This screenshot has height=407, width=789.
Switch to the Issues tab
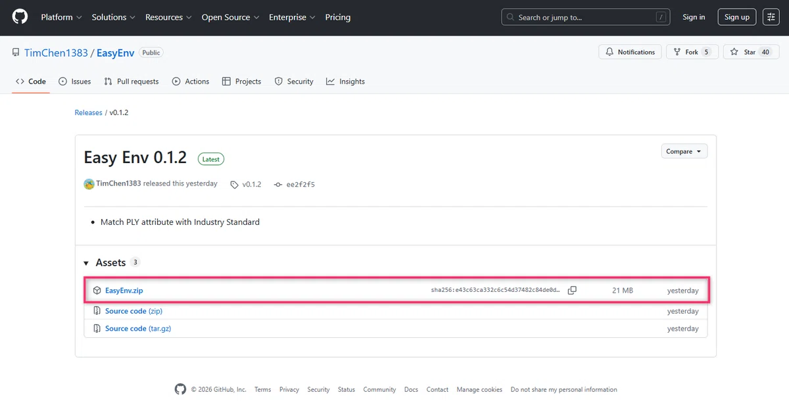[75, 82]
